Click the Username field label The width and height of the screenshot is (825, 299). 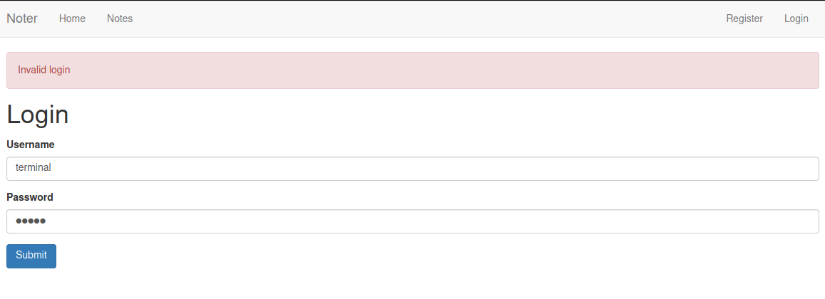pos(31,145)
